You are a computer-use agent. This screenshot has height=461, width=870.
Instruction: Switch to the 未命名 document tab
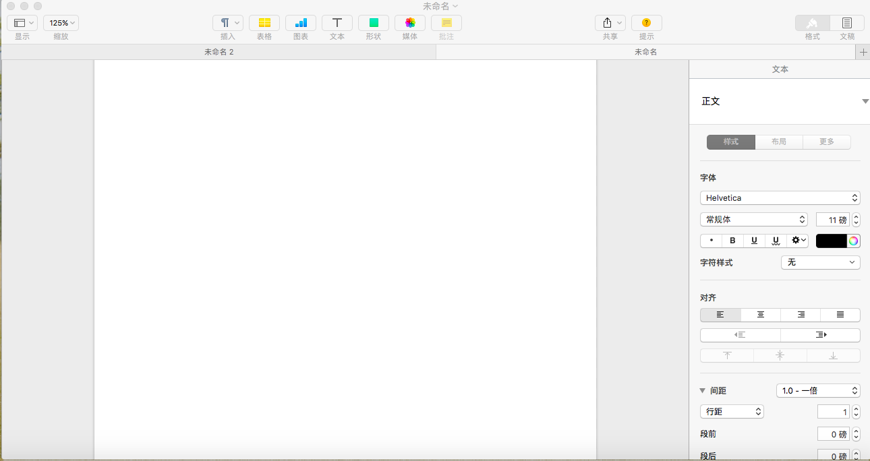(x=645, y=52)
